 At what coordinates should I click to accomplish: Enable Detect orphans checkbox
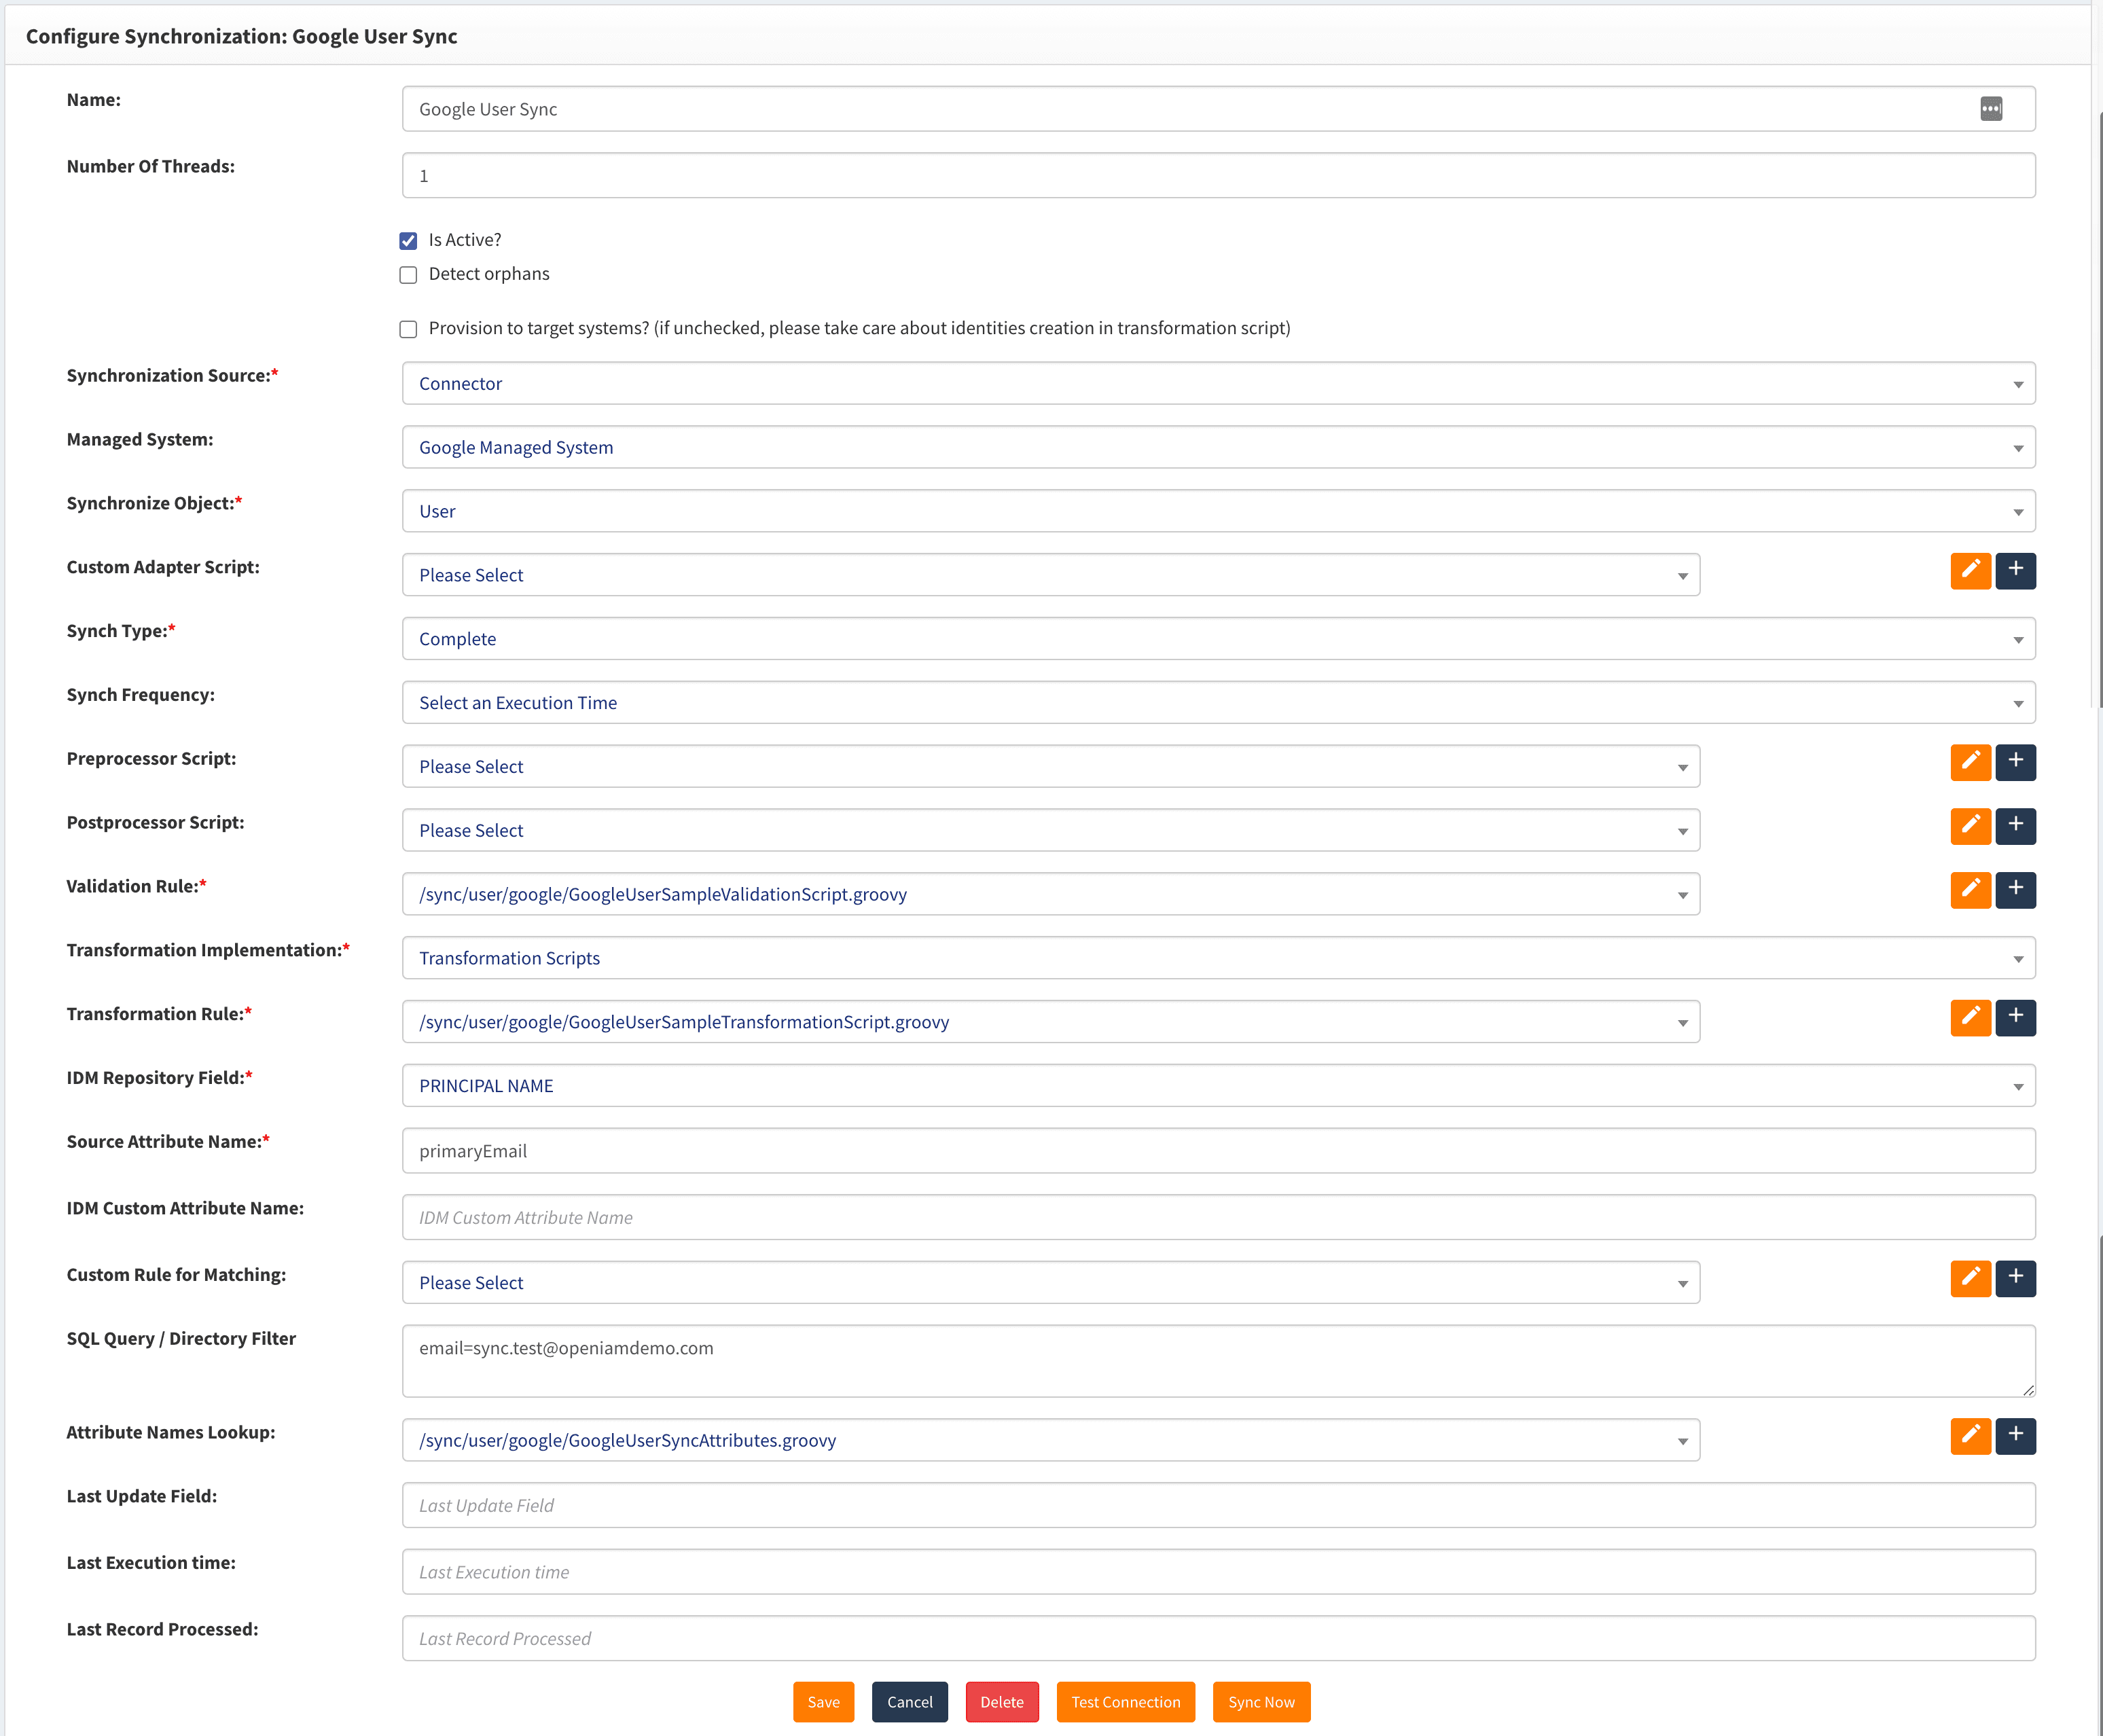(x=408, y=275)
